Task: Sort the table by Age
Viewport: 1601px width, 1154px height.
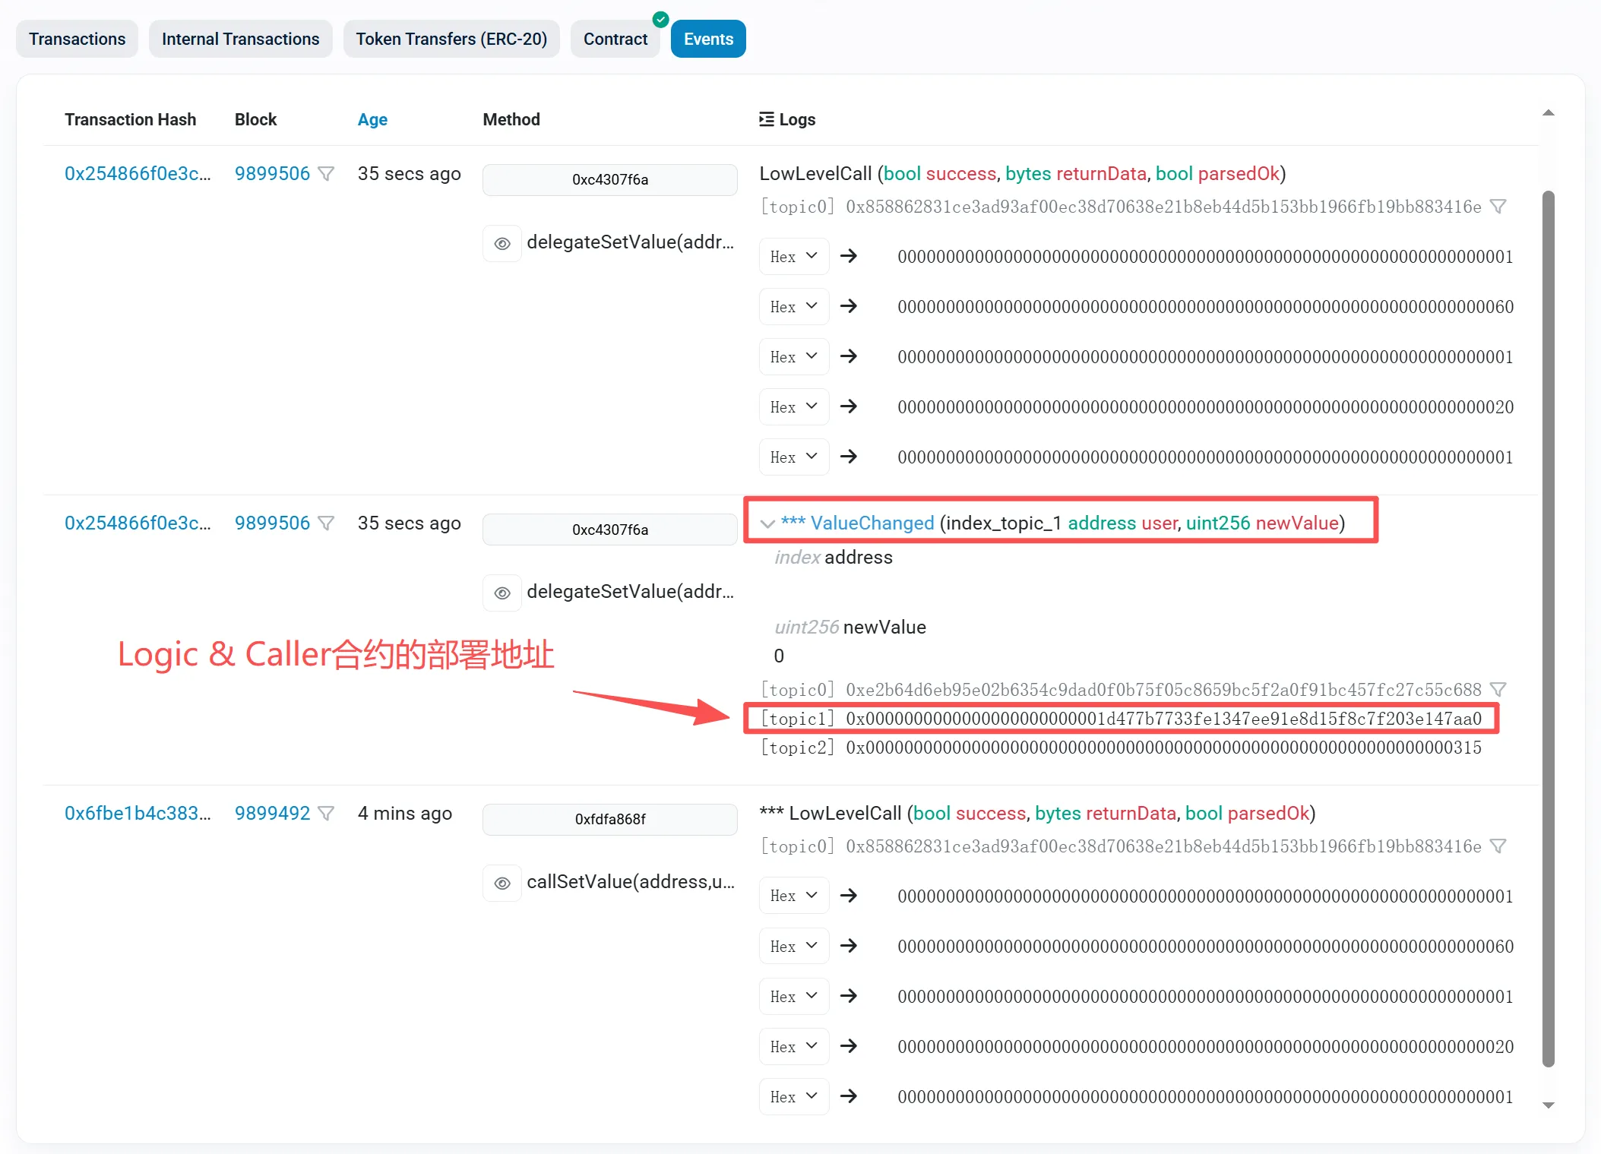Action: [x=372, y=119]
